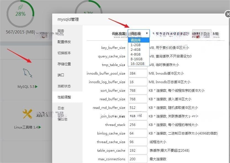
Task: Click the max_connections input field
Action: point(138,159)
